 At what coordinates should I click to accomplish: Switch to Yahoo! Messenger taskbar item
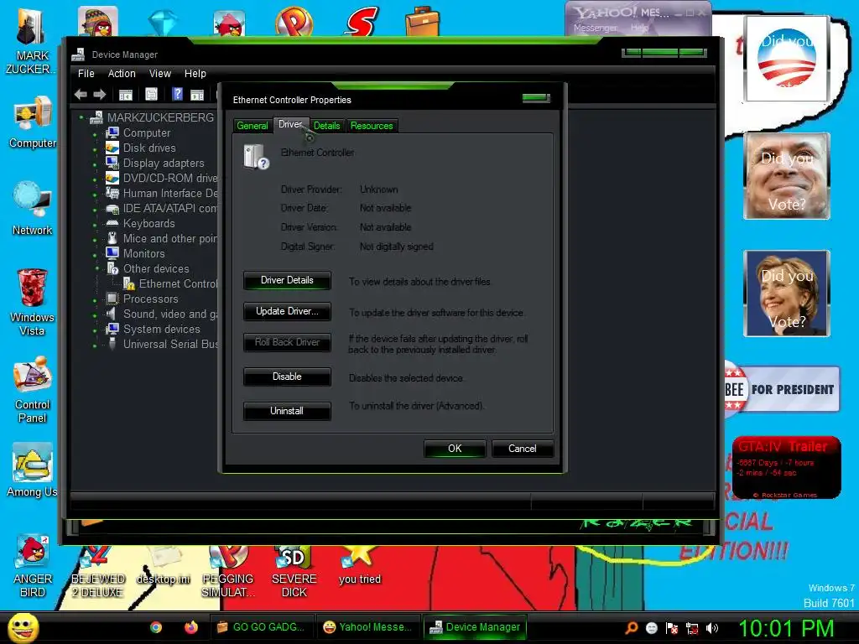click(x=367, y=627)
